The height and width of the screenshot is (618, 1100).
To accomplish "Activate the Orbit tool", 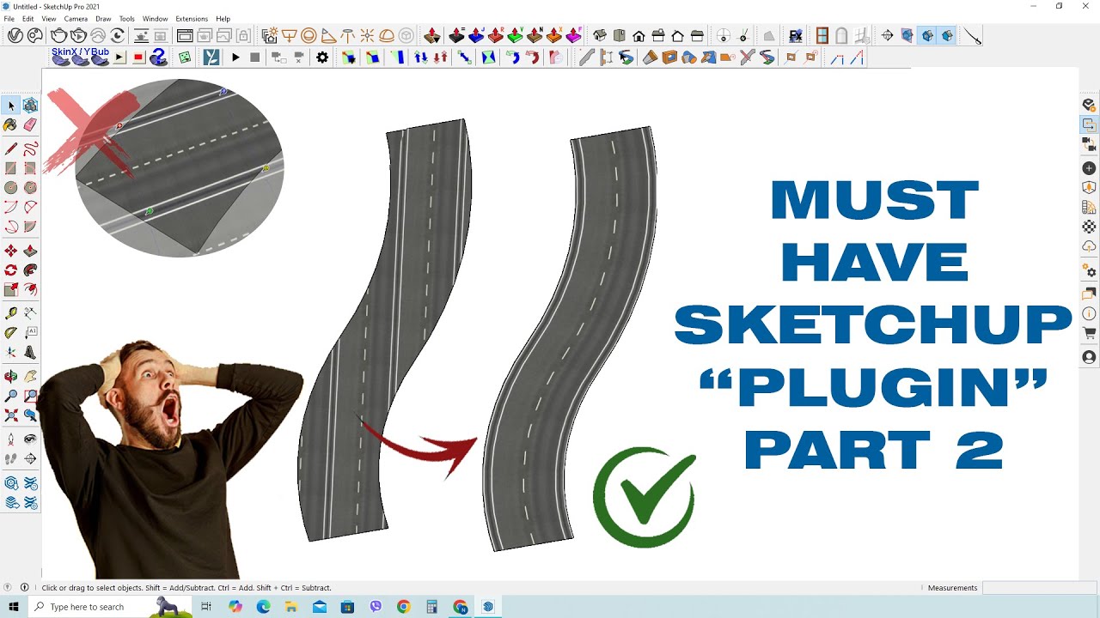I will click(11, 376).
